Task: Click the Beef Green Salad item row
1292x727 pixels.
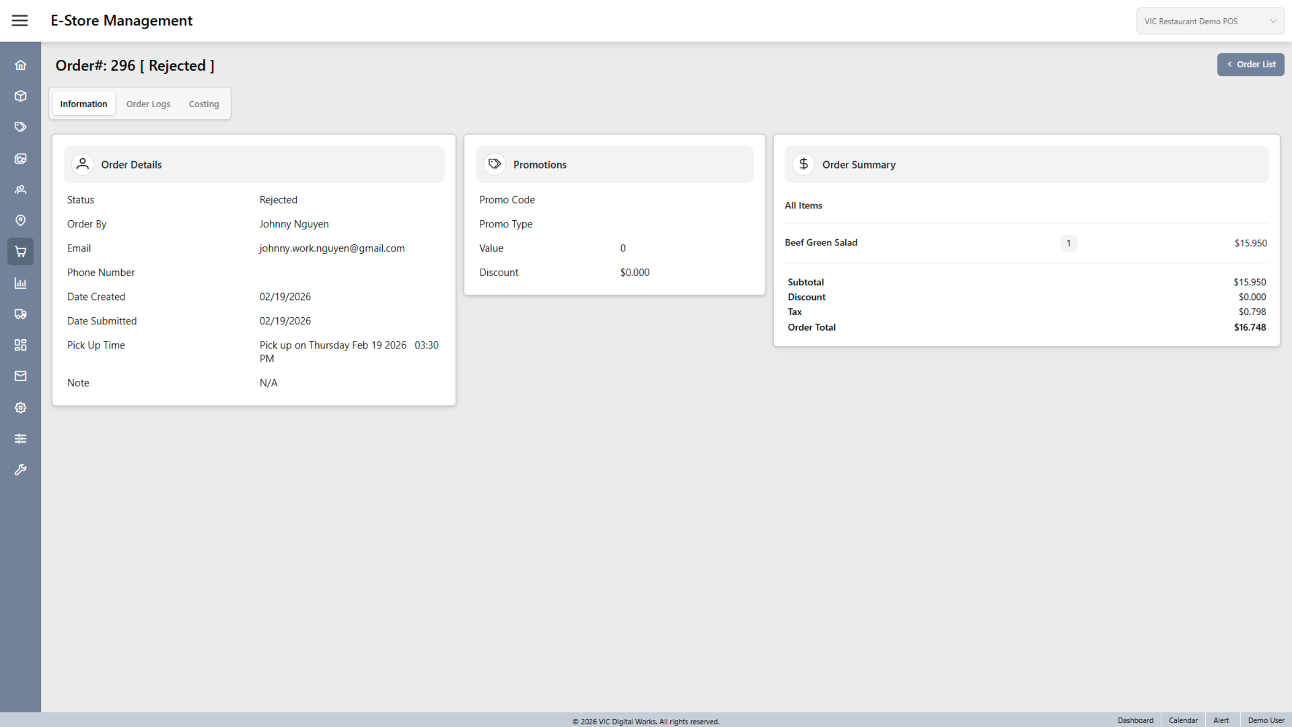Action: 821,243
